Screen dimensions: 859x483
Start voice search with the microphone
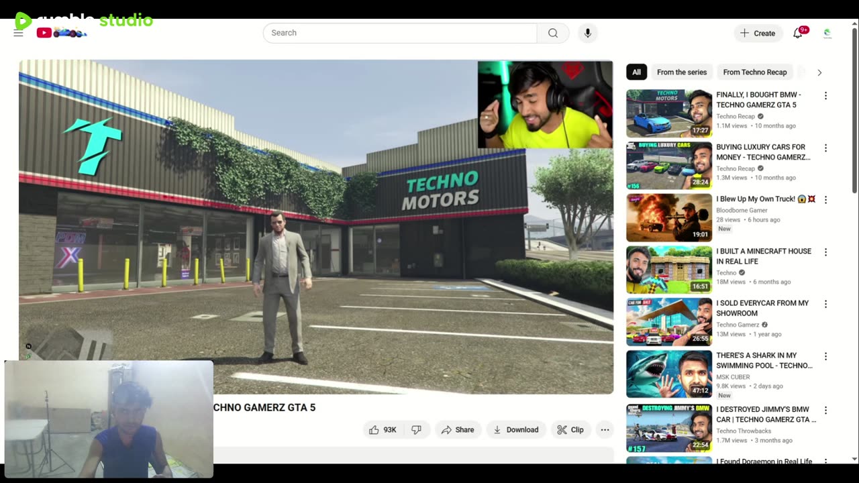587,33
